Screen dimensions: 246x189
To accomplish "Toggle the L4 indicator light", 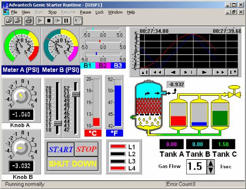I will point(118,168).
